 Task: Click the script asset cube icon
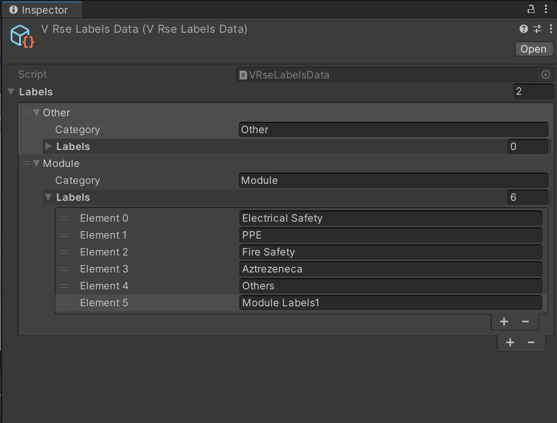click(x=21, y=34)
